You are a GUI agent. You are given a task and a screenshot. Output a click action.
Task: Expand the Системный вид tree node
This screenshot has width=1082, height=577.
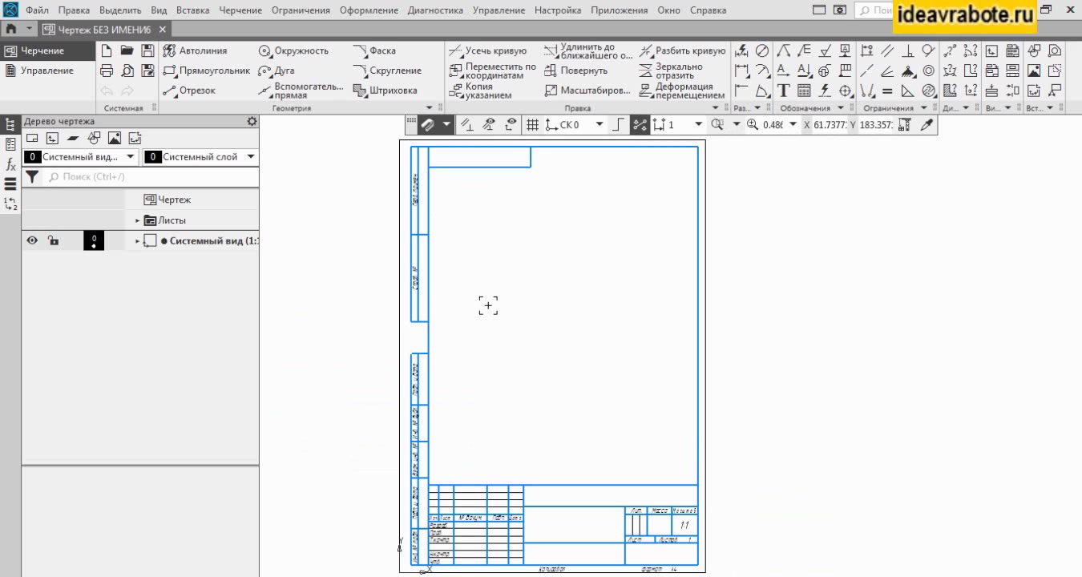click(138, 240)
